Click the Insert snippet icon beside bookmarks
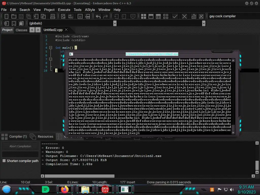This screenshot has width=260, height=195. tap(6, 23)
